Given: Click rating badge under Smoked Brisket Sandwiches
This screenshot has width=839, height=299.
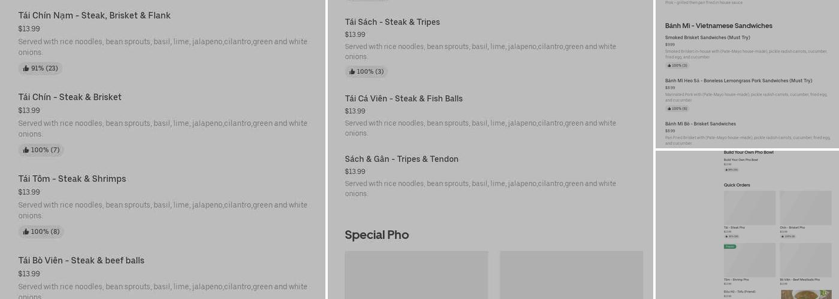Looking at the screenshot, I should point(677,66).
